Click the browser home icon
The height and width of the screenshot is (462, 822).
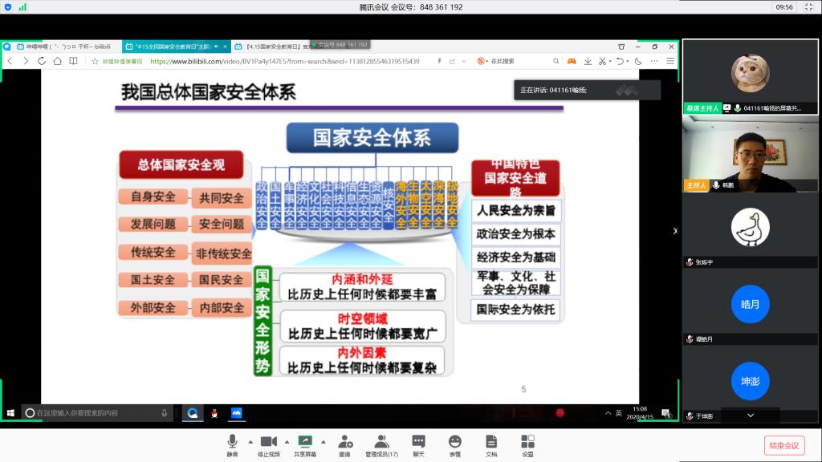tap(58, 61)
